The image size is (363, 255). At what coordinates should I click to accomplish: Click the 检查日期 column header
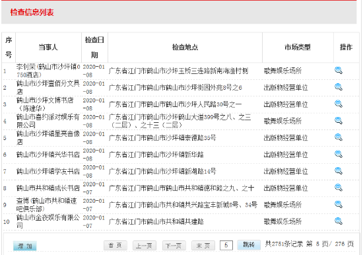(94, 48)
